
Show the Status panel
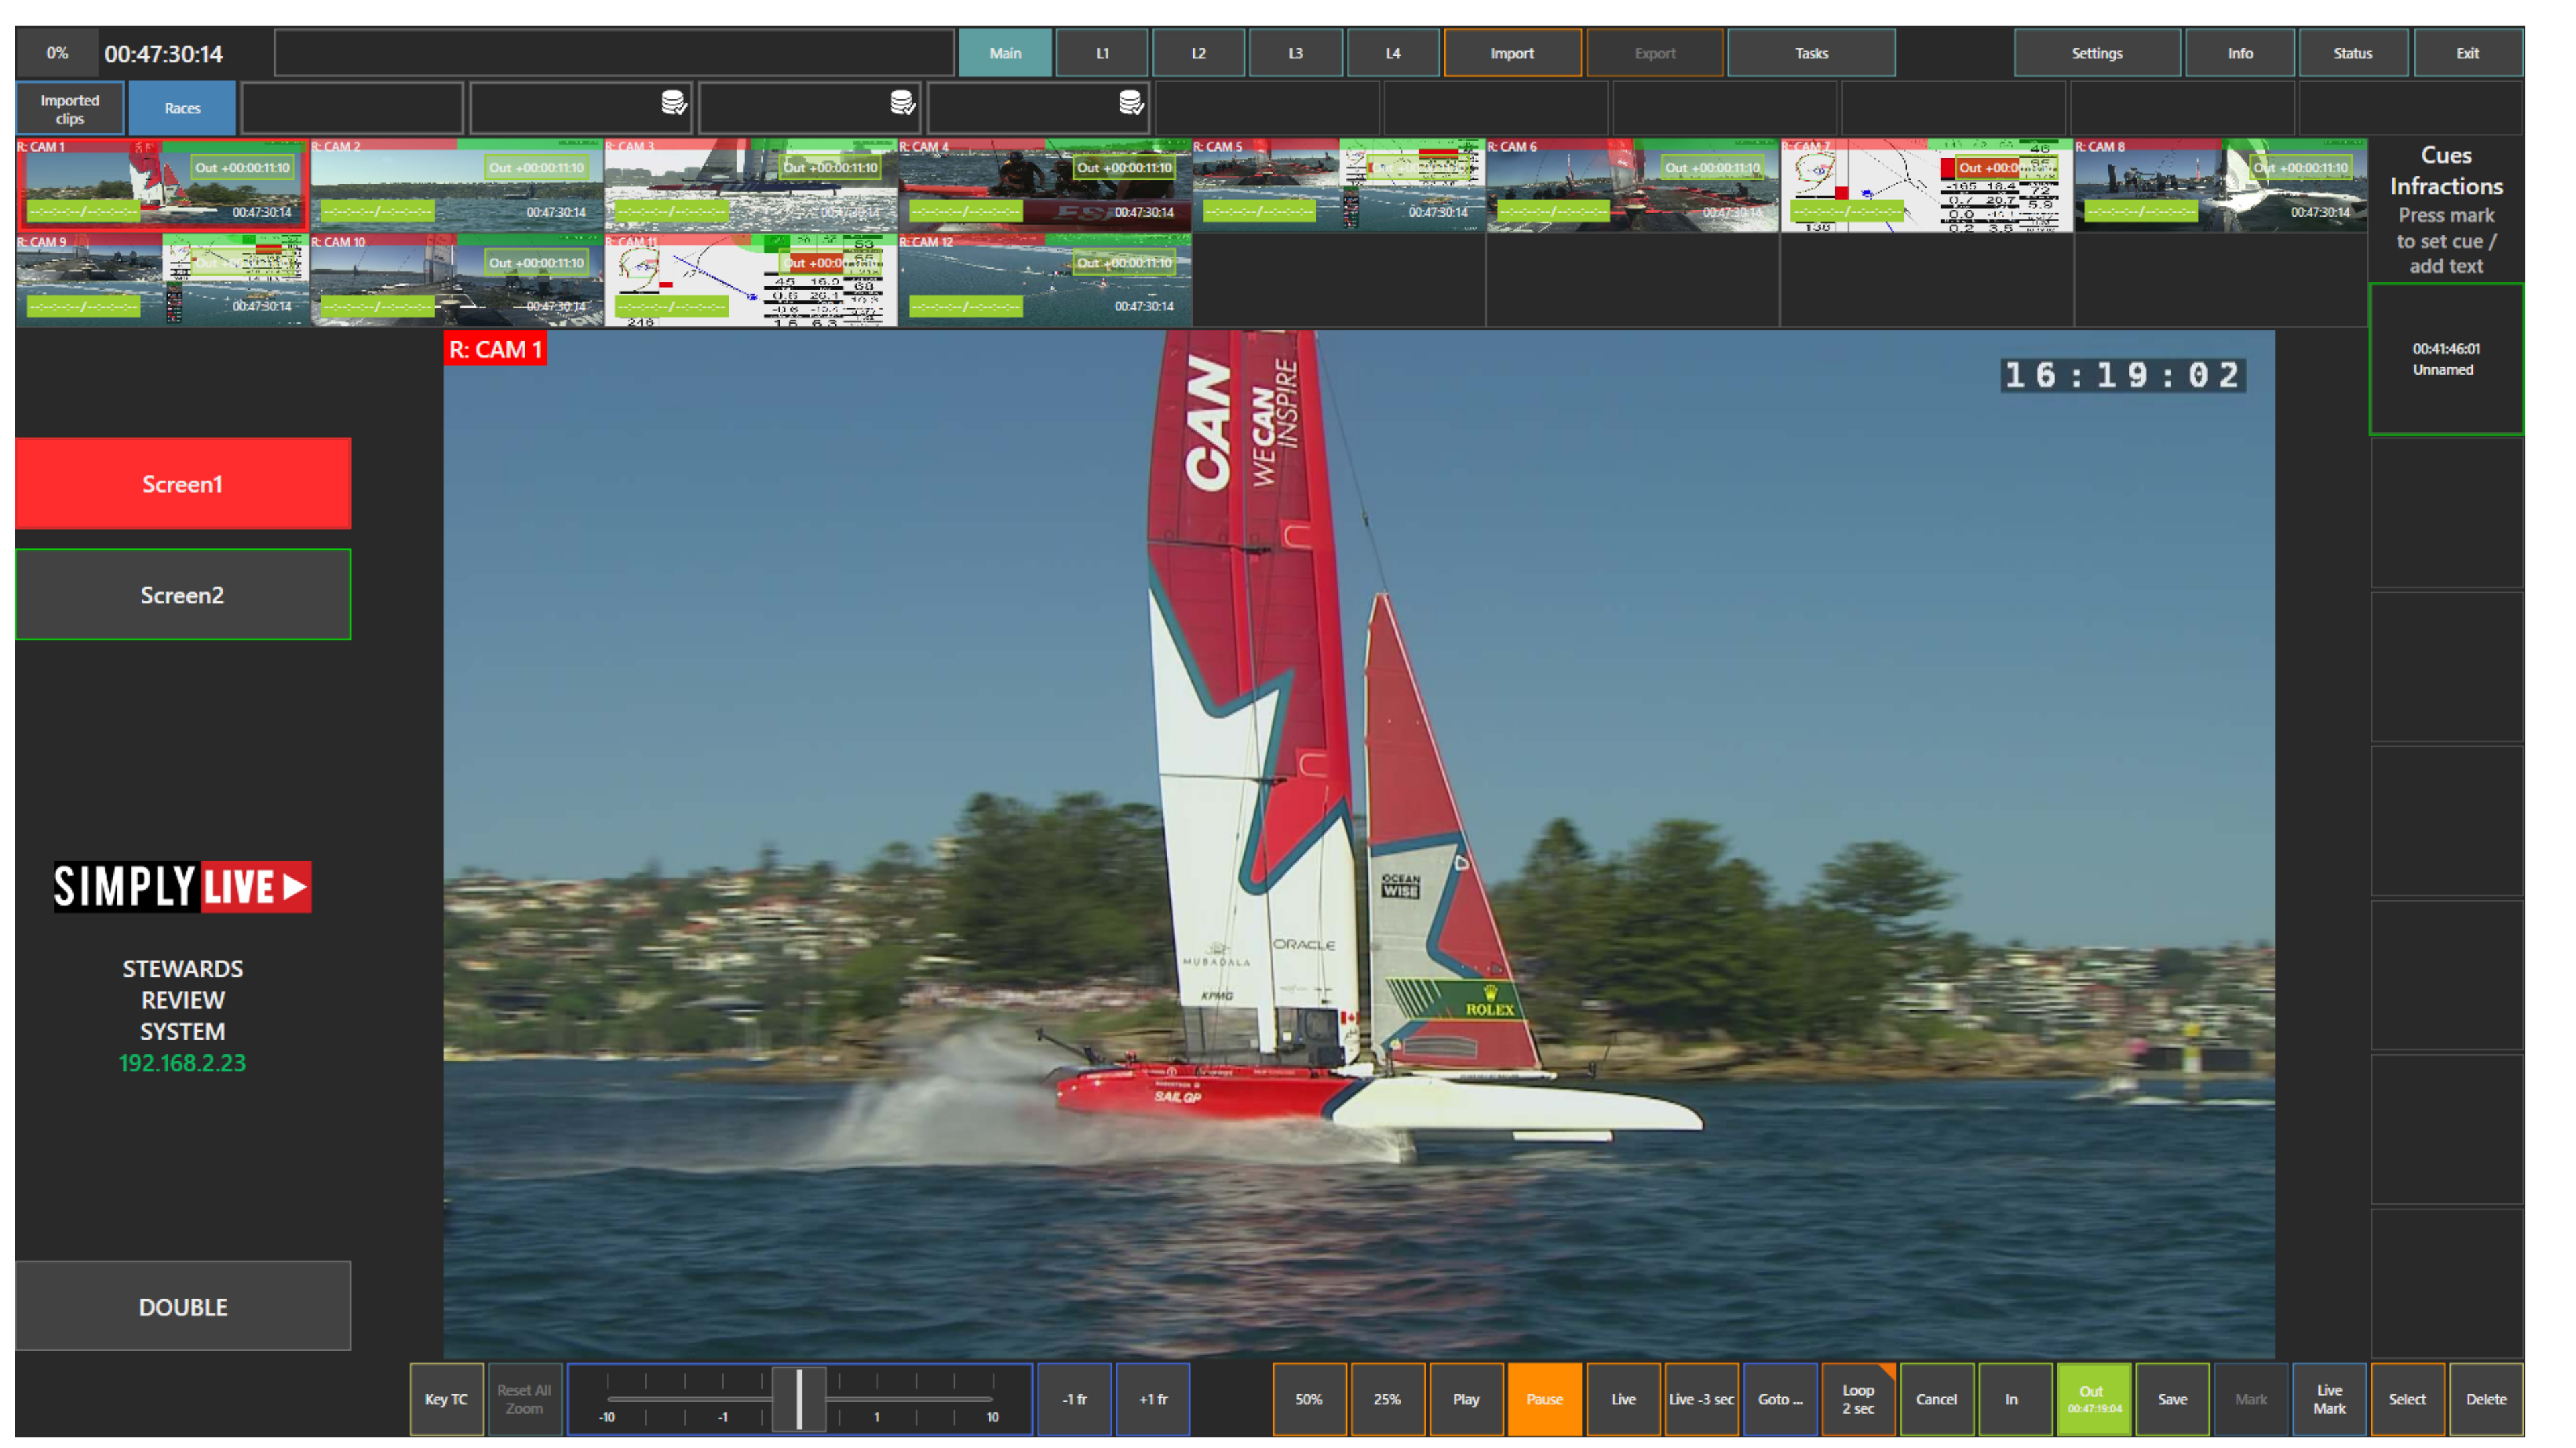(2352, 53)
